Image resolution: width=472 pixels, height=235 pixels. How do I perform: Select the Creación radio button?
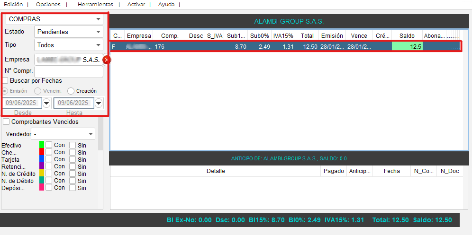pyautogui.click(x=71, y=91)
